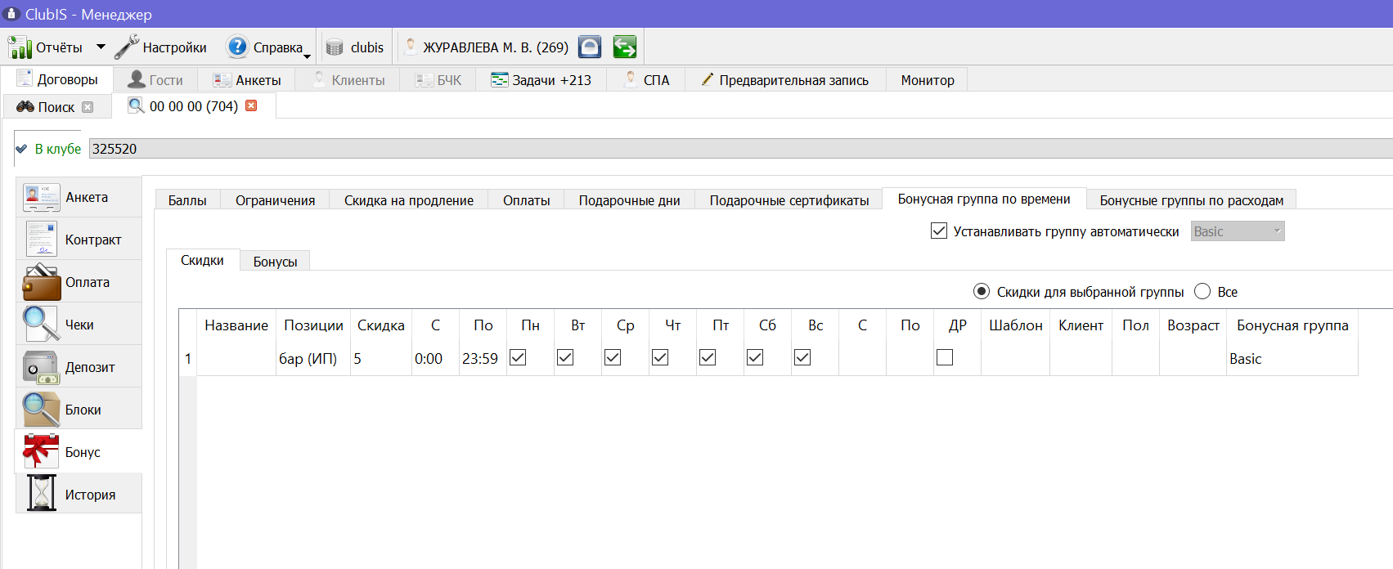1393x569 pixels.
Task: Open the Контракт sidebar icon
Action: (x=41, y=240)
